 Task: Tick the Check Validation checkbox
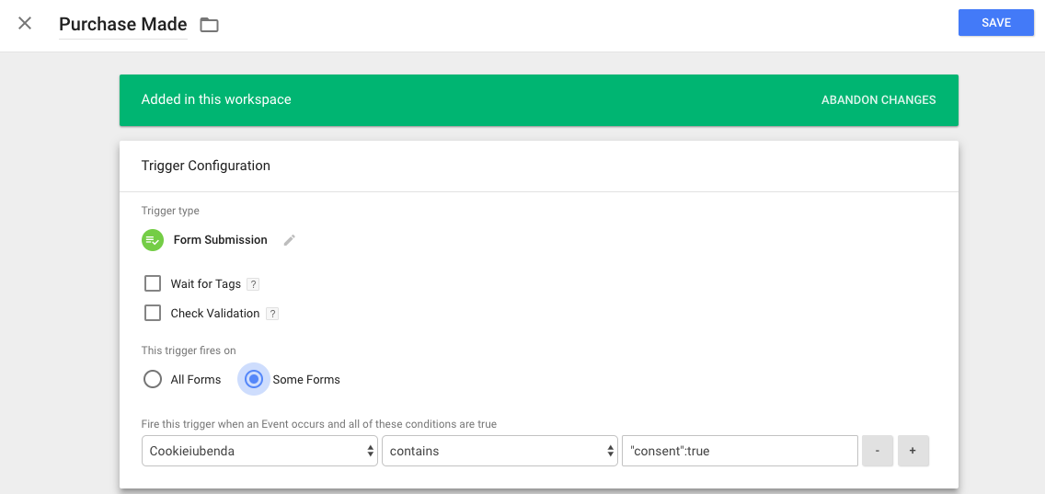(153, 313)
